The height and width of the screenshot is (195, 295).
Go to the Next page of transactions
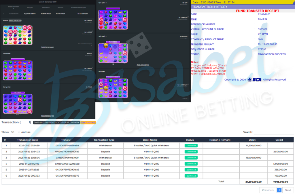[288, 190]
